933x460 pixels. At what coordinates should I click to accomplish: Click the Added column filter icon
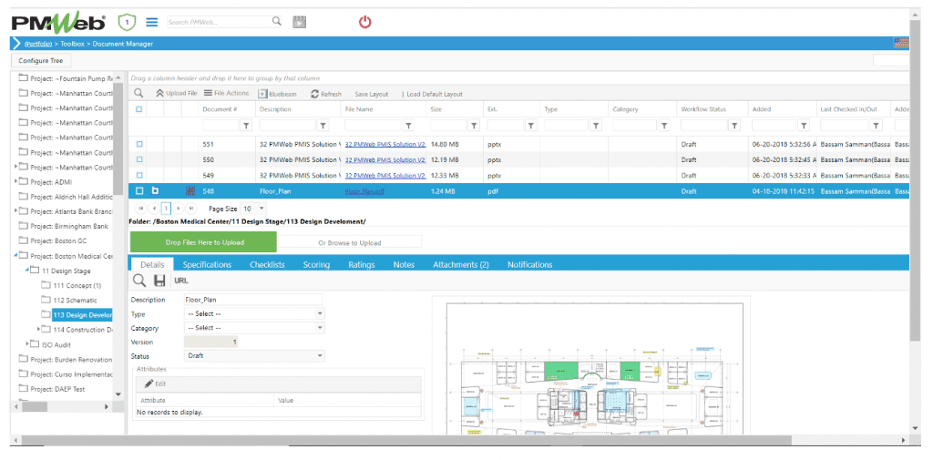[804, 126]
